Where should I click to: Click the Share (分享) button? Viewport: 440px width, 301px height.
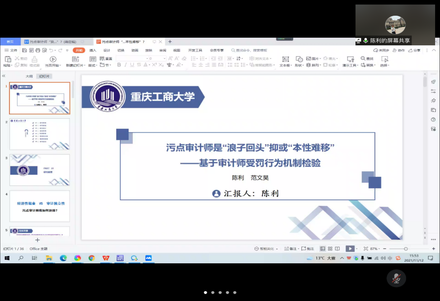(x=414, y=50)
